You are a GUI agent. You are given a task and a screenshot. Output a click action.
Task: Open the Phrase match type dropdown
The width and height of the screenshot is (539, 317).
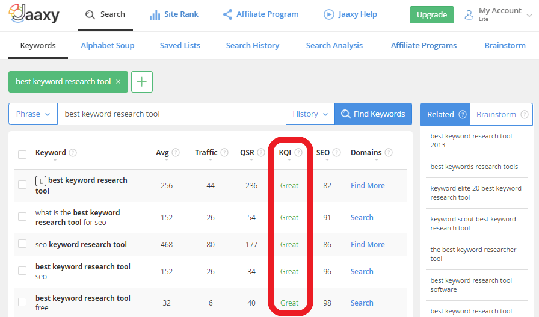(33, 114)
